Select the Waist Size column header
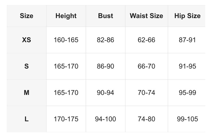 pos(146,16)
